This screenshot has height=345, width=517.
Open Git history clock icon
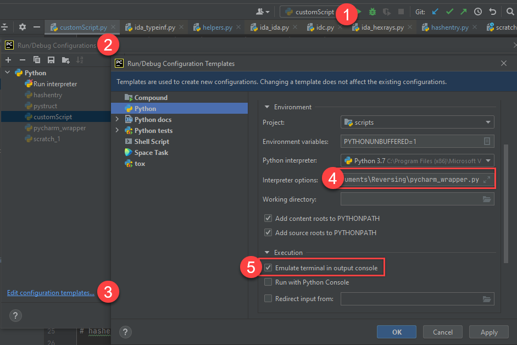tap(478, 12)
